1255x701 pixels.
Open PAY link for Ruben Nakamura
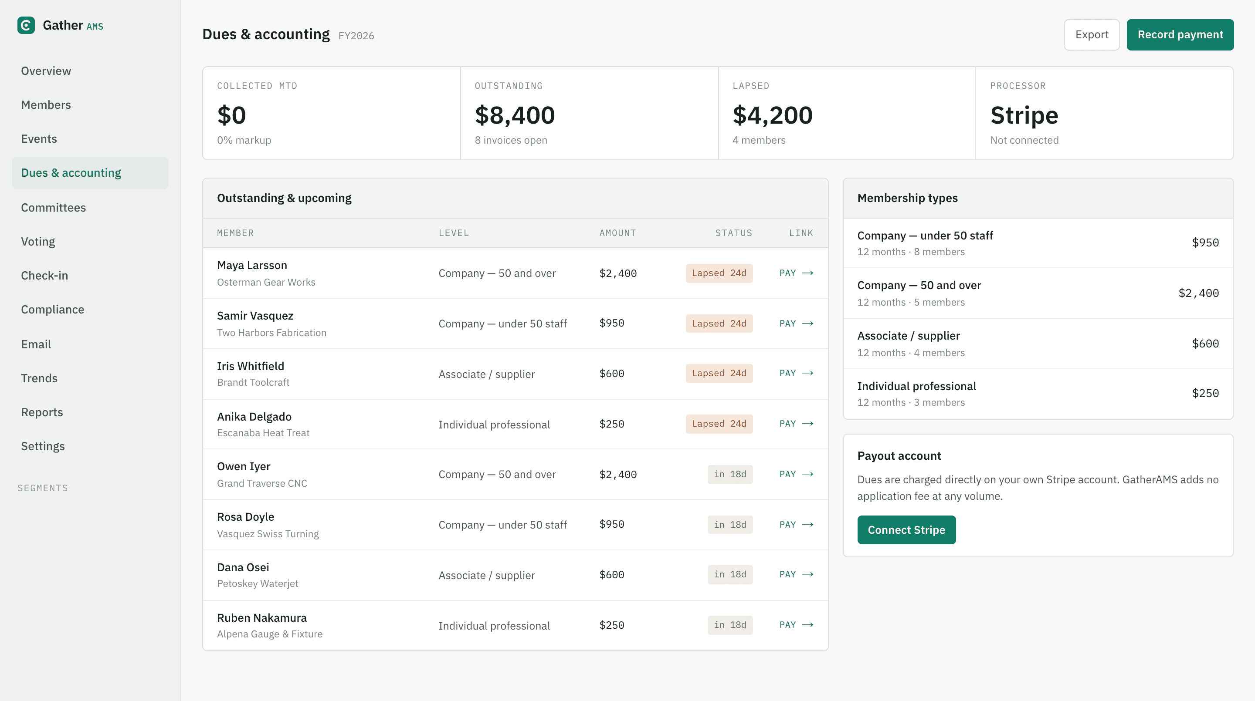(796, 624)
